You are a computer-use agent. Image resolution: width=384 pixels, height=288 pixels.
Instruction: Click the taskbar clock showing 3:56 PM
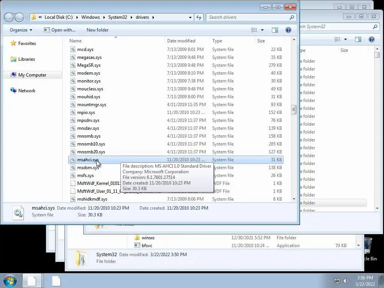[x=365, y=281]
